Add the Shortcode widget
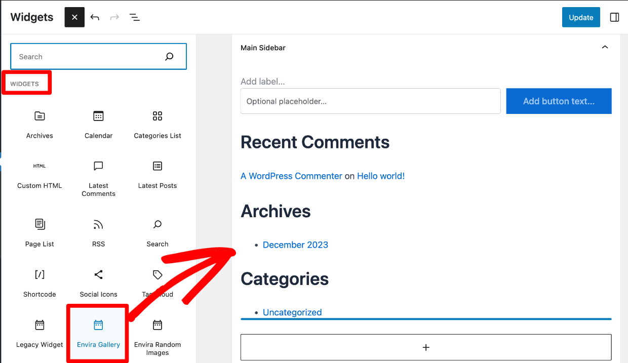 click(40, 283)
